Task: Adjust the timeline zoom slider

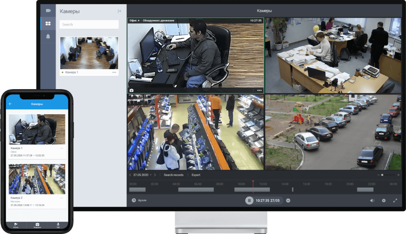Action: pyautogui.click(x=382, y=175)
